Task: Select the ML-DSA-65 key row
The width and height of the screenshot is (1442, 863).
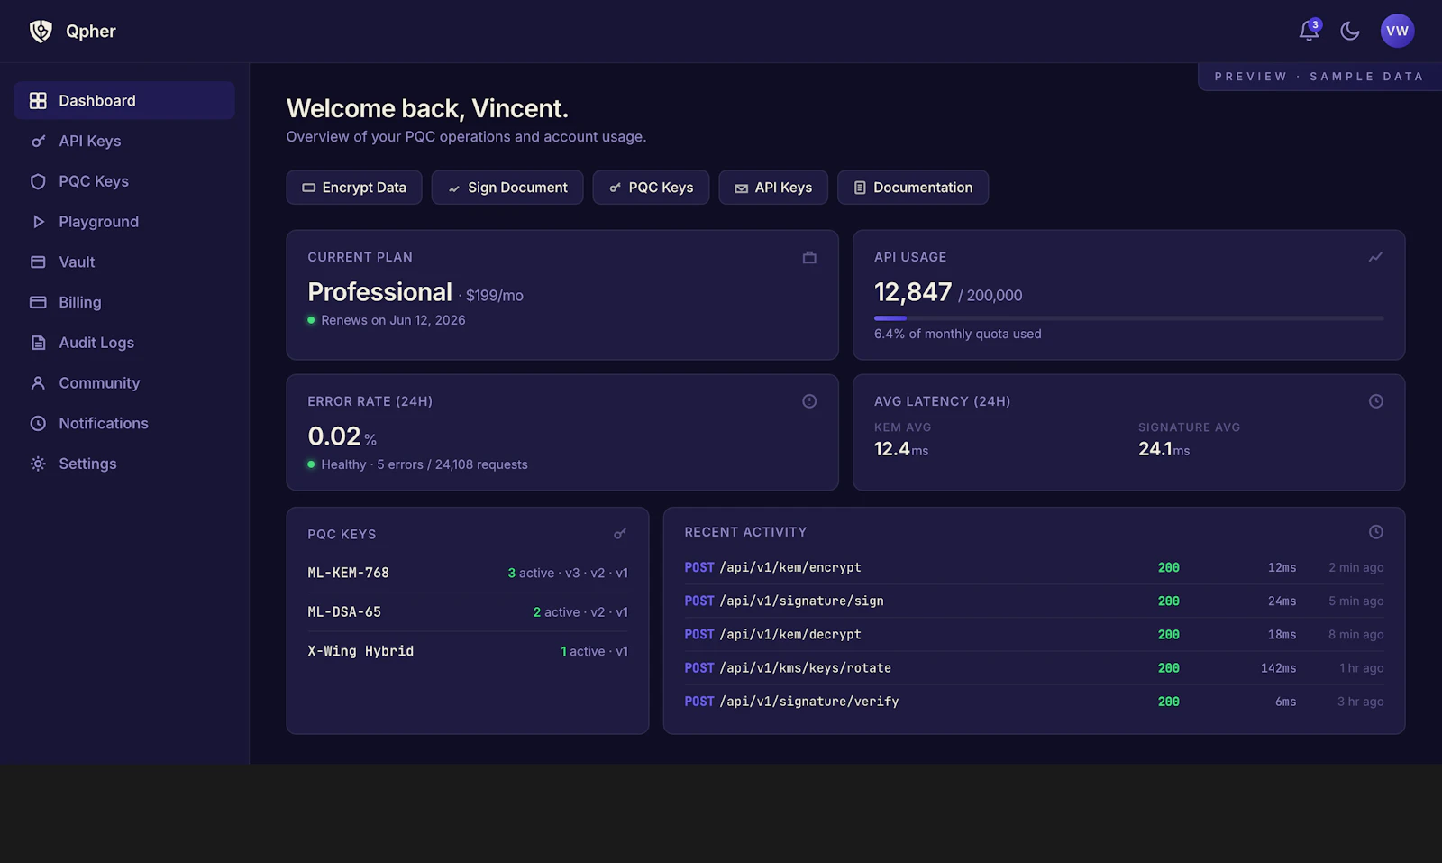Action: coord(468,611)
